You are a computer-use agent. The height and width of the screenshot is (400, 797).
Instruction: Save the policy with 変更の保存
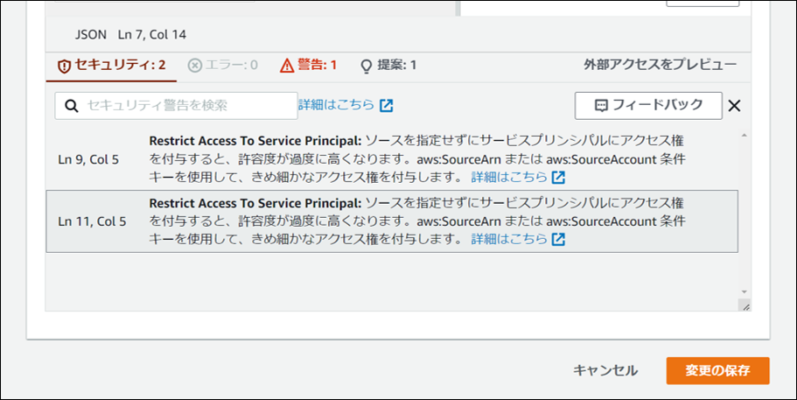click(717, 370)
